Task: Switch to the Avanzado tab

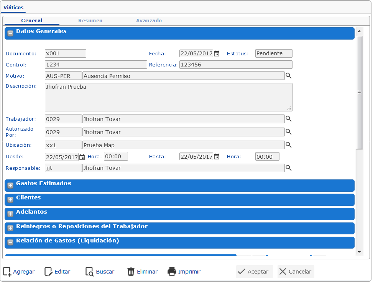Action: pyautogui.click(x=149, y=21)
